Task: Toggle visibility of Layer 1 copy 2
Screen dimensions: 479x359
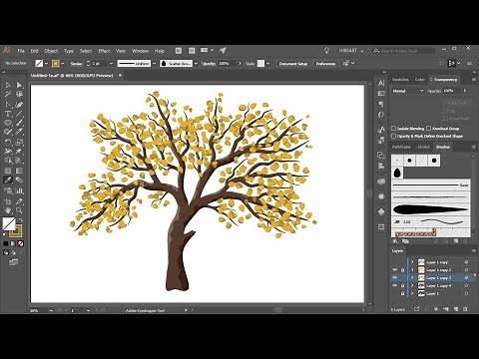Action: point(395,270)
